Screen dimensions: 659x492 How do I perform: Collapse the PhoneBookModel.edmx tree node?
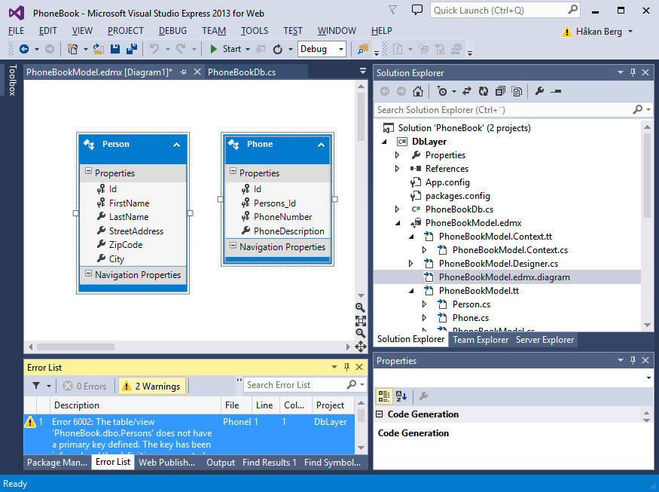click(397, 223)
